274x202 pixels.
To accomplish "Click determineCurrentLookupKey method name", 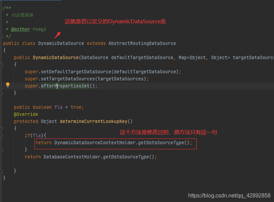I will click(x=94, y=121).
